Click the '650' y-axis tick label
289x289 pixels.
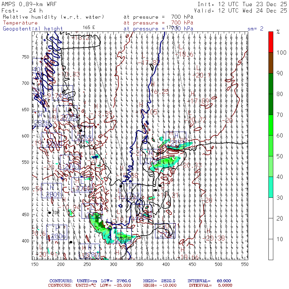pyautogui.click(x=25, y=109)
